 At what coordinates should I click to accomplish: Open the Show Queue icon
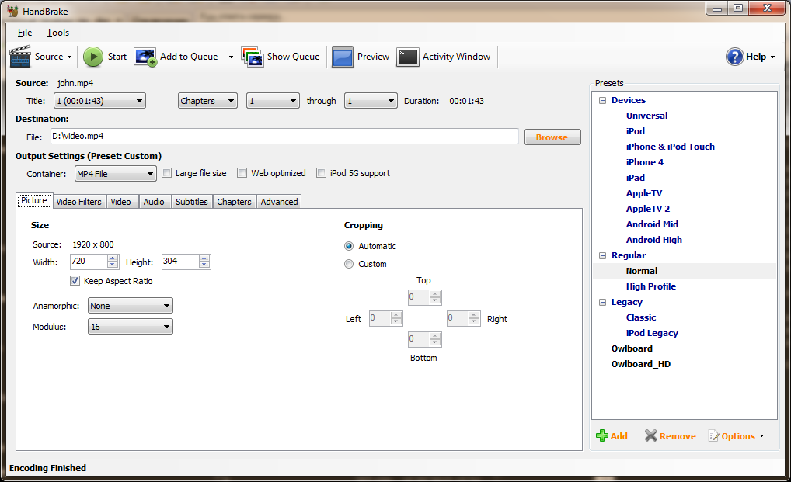[x=253, y=57]
